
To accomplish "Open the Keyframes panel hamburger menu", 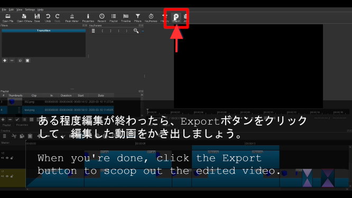I will pos(93,31).
